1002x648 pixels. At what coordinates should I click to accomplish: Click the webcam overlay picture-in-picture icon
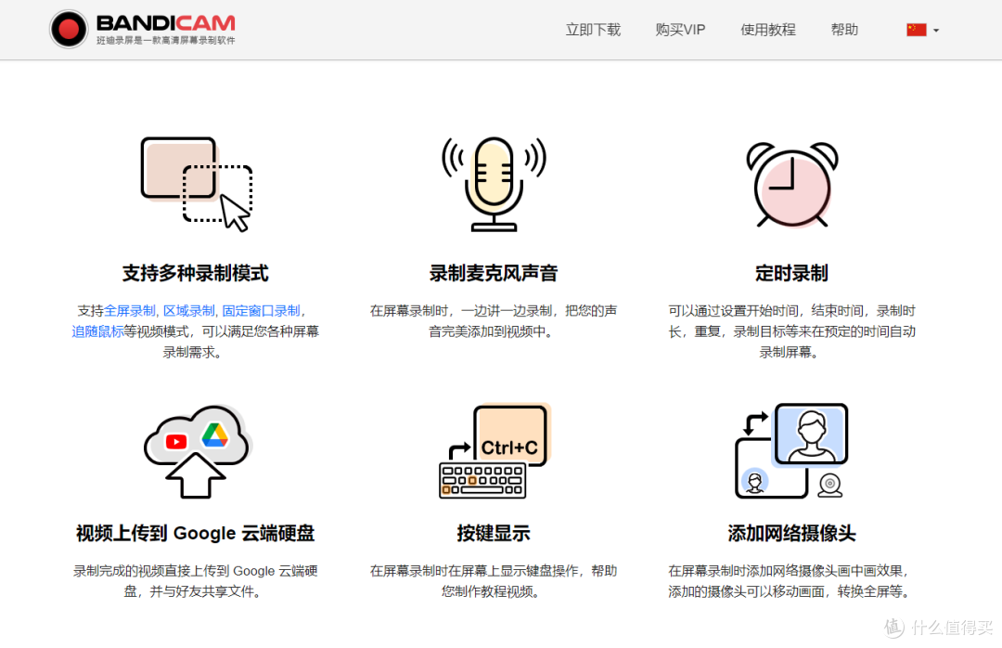click(791, 450)
